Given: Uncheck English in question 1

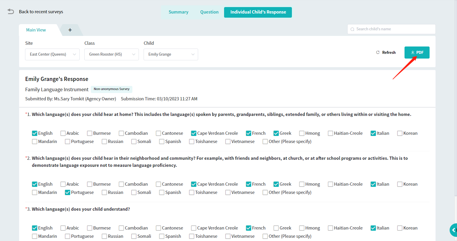Looking at the screenshot, I should click(x=35, y=133).
